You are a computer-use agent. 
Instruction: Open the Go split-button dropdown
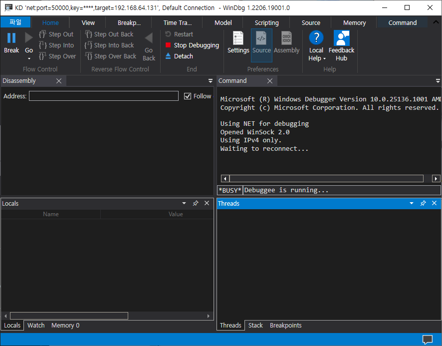point(28,59)
